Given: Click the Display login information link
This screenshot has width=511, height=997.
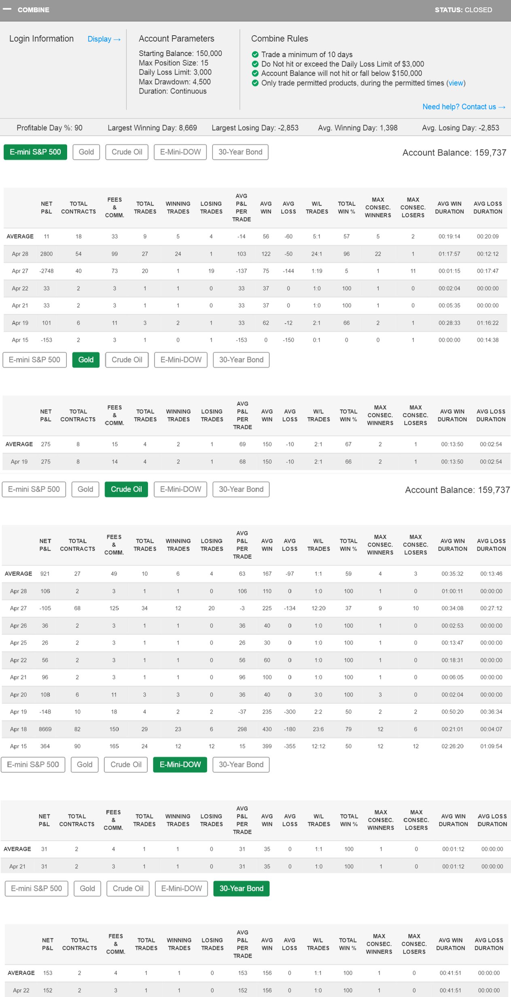Looking at the screenshot, I should click(x=104, y=39).
